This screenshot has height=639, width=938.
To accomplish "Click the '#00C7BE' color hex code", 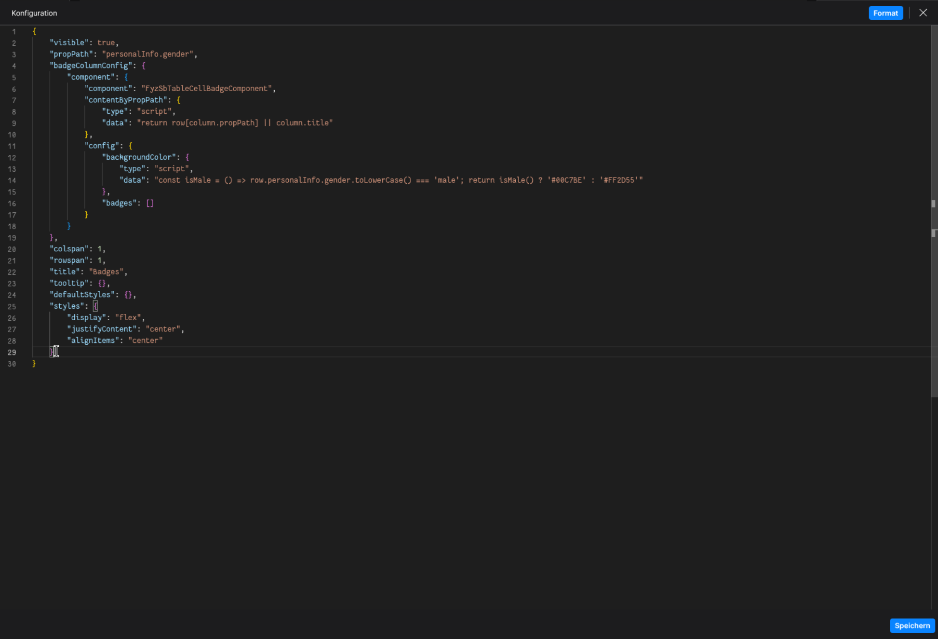I will pos(566,180).
